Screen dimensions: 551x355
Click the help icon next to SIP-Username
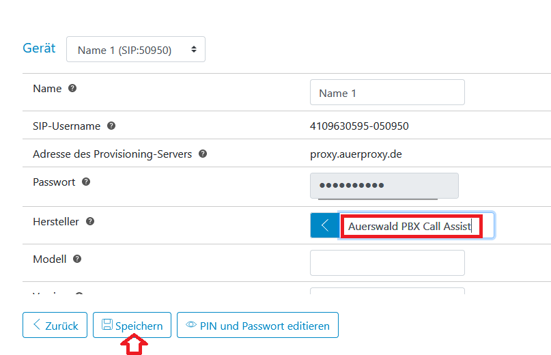coord(111,126)
